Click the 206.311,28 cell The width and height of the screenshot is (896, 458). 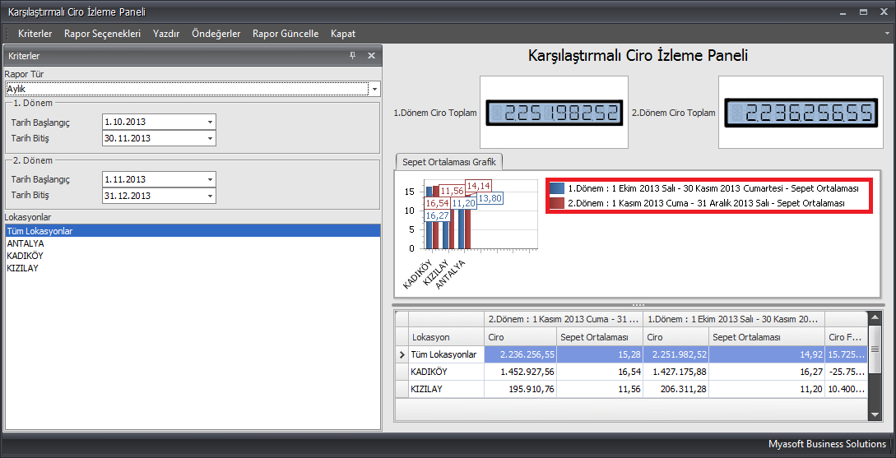[675, 389]
